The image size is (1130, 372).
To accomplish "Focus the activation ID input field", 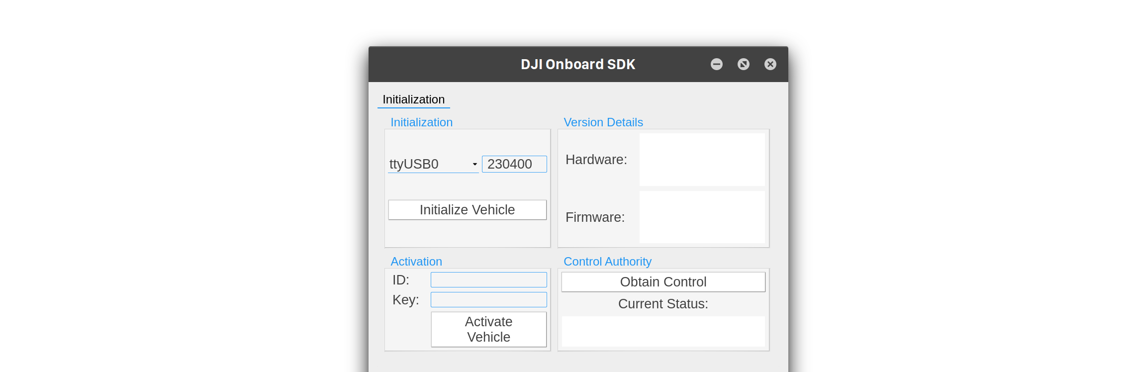I will click(x=489, y=280).
